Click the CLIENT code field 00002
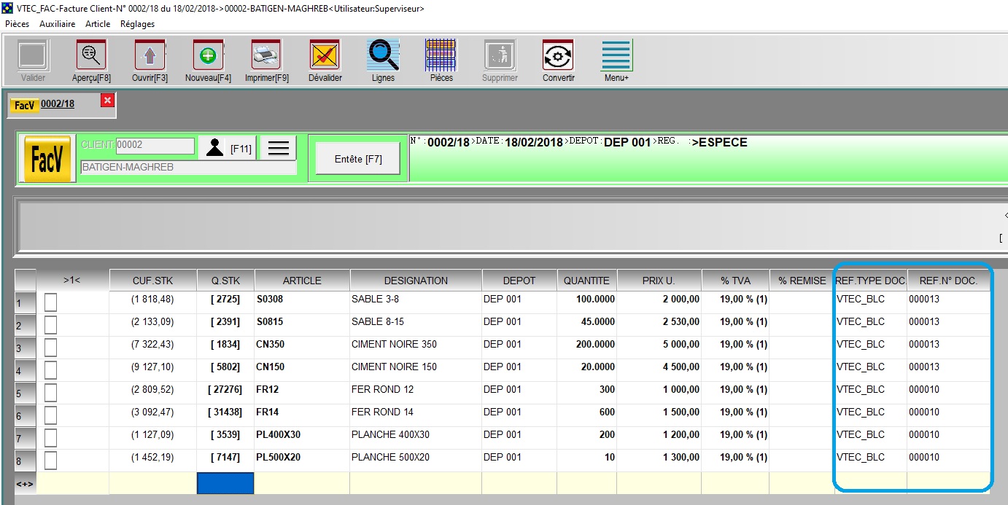Screen dimensions: 1008x505 click(x=155, y=145)
